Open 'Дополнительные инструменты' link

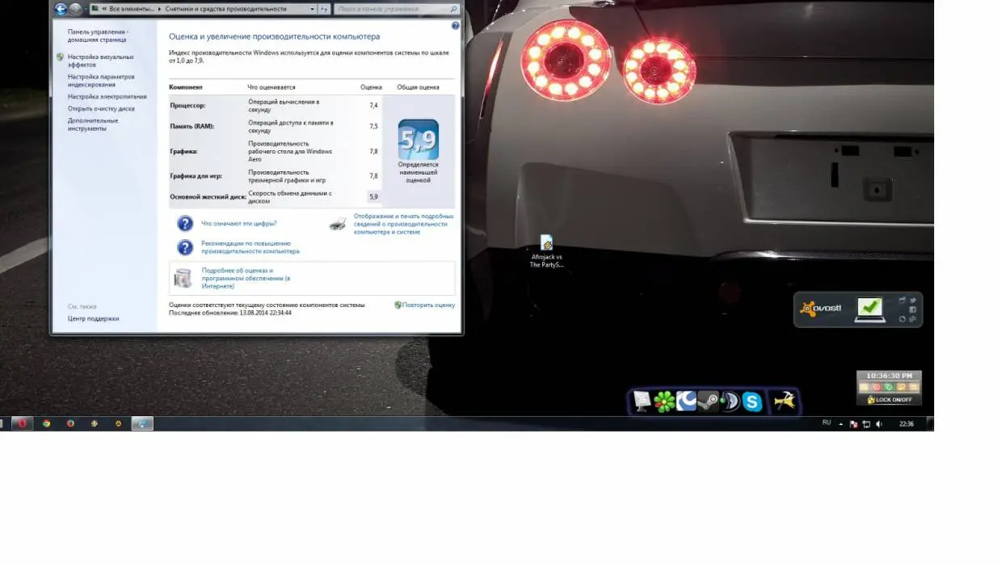pyautogui.click(x=93, y=124)
